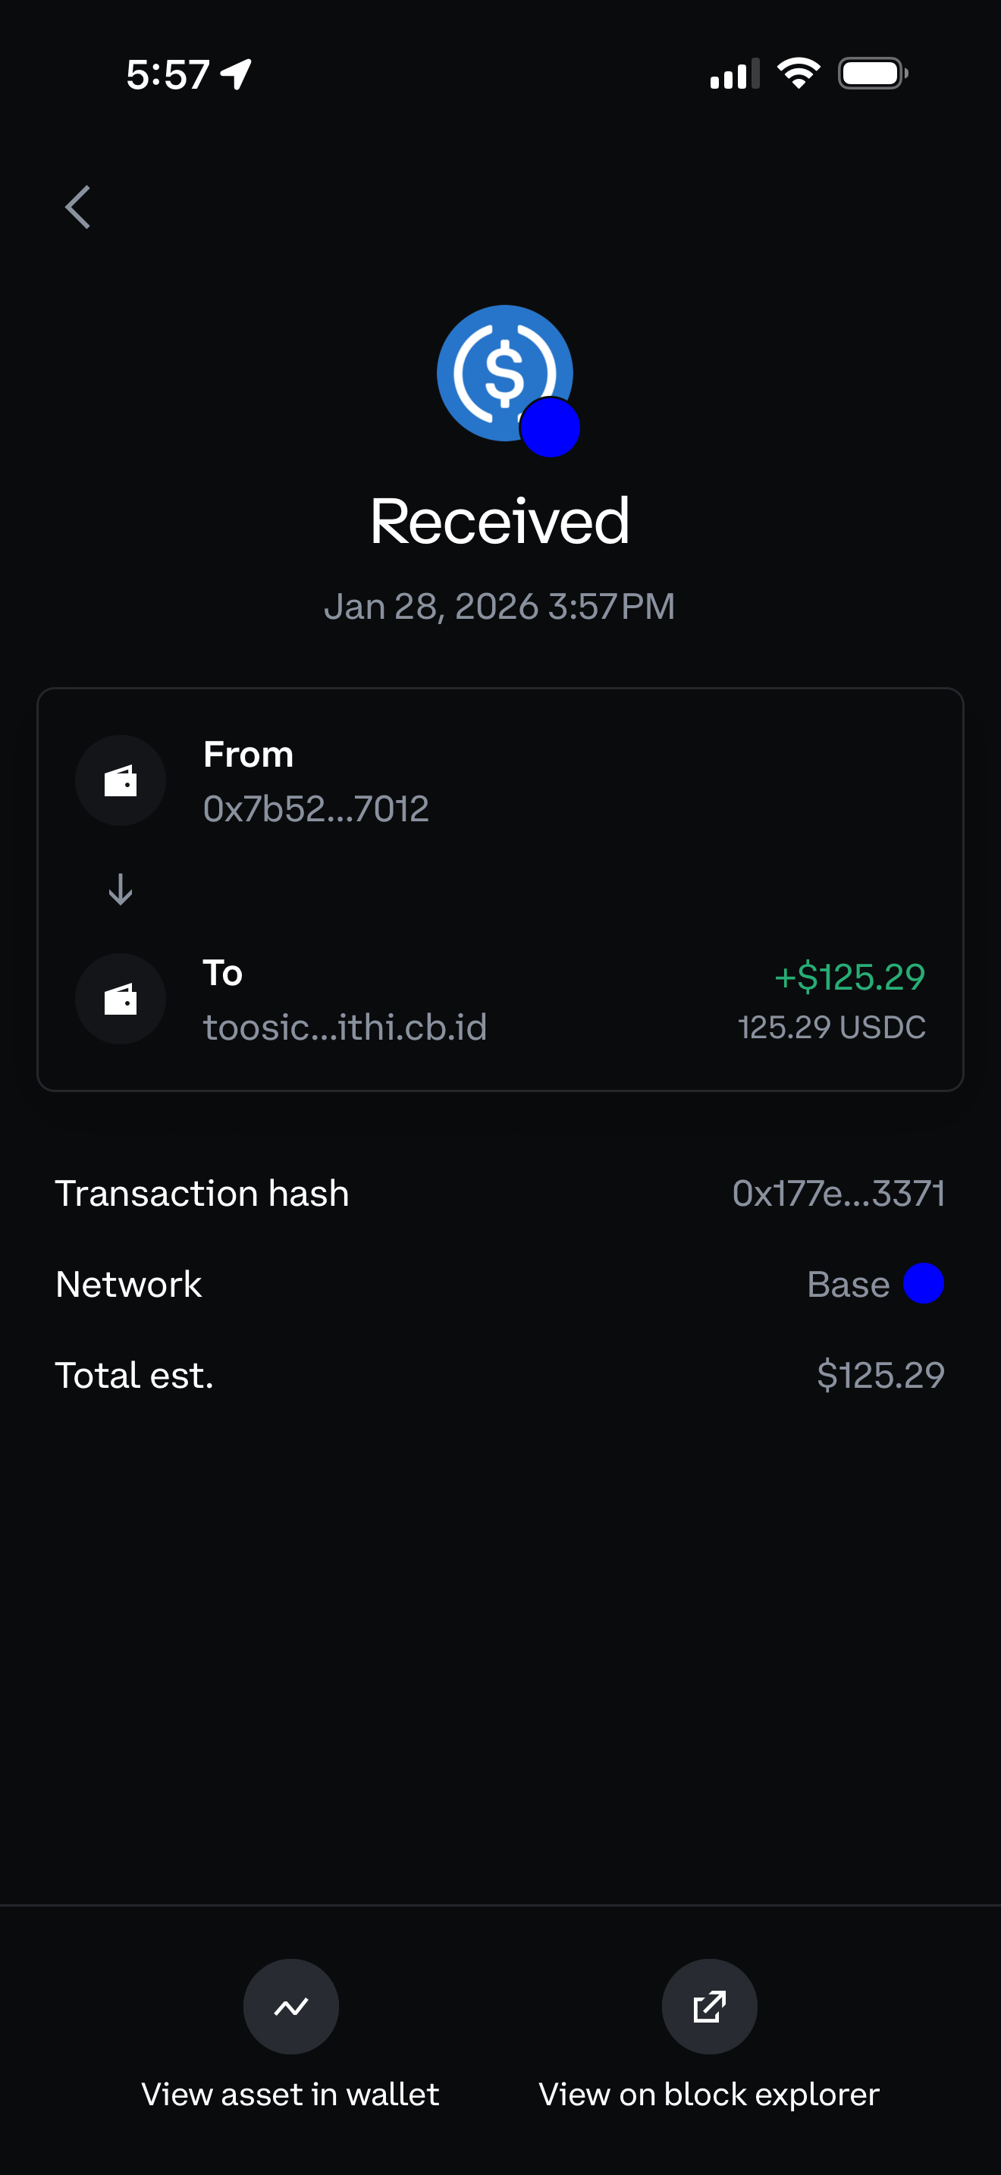This screenshot has width=1001, height=2175.
Task: Tap the blue Base badge on USDC logo
Action: click(x=550, y=427)
